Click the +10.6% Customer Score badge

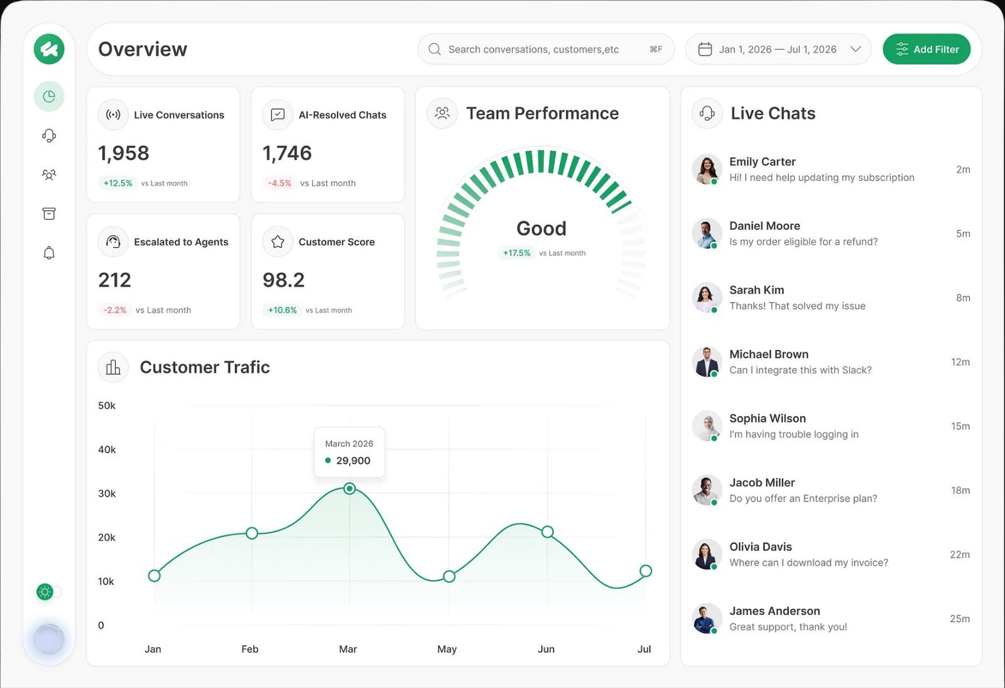[282, 310]
